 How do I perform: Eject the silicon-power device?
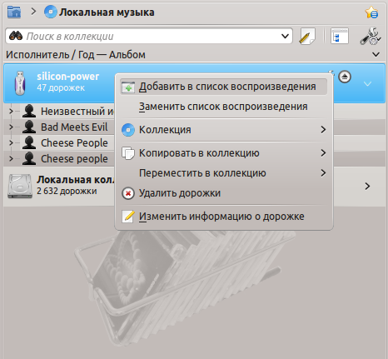(345, 77)
